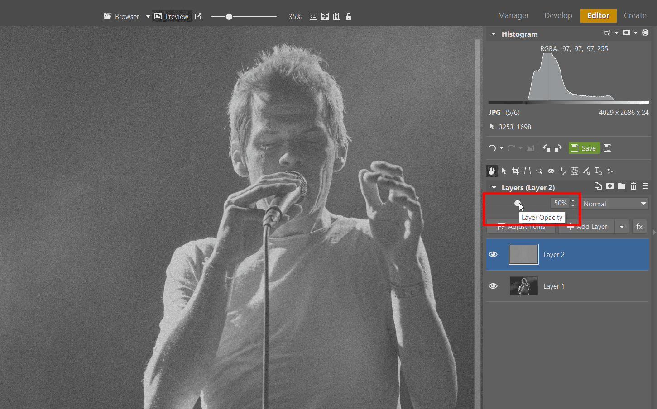Create layer group folder icon
The width and height of the screenshot is (657, 409).
click(x=622, y=186)
